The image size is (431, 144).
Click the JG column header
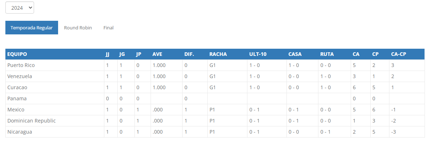click(x=122, y=54)
